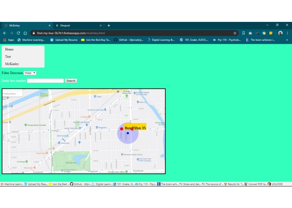This screenshot has height=208, width=292.
Task: Open the 101. Snake. JS/ES5 bookmark
Action: [x=194, y=40]
